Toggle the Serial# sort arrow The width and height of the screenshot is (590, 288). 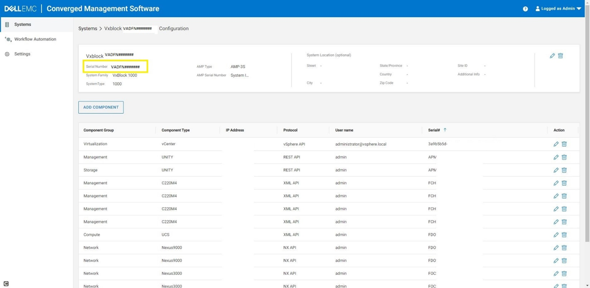click(x=445, y=130)
